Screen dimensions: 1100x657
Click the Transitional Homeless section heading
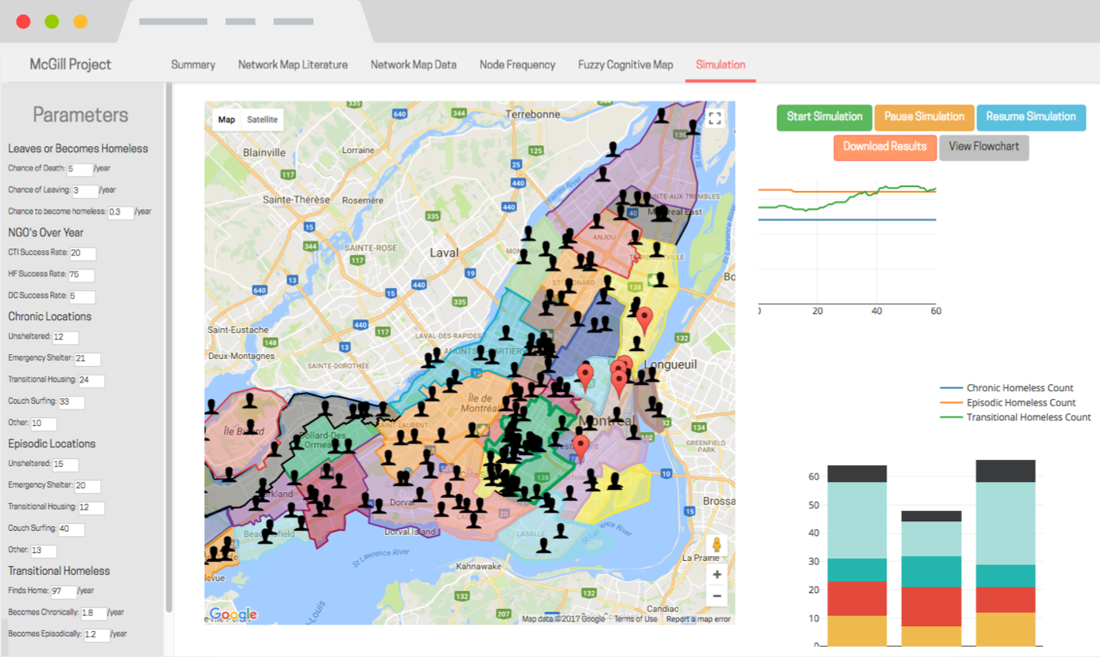[x=59, y=571]
